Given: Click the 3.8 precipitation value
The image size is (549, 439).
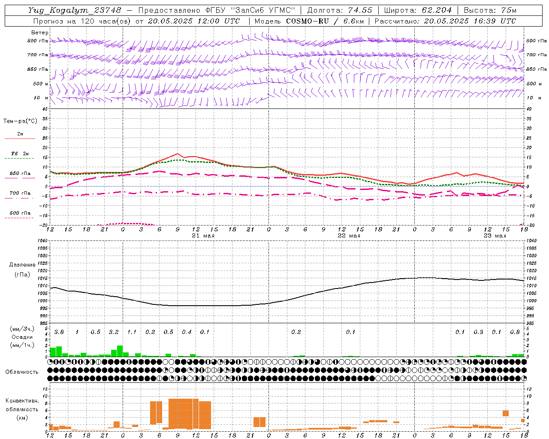Looking at the screenshot, I should pyautogui.click(x=59, y=332).
